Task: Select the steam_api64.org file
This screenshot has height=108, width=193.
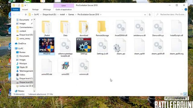Action: [x=176, y=46]
